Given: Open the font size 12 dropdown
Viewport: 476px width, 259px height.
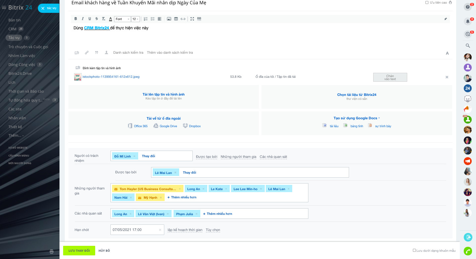Looking at the screenshot, I should click(135, 19).
